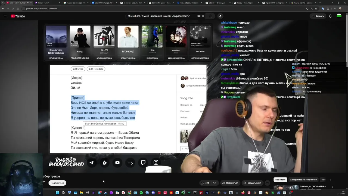Viewport: 348px width, 196px height.
Task: Open more actions ellipsis below the video
Action: tap(268, 183)
